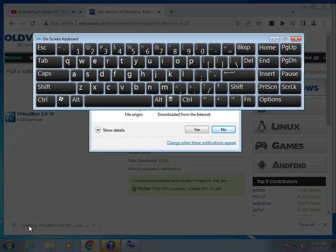
Task: Toggle the ScrLk key
Action: [291, 88]
